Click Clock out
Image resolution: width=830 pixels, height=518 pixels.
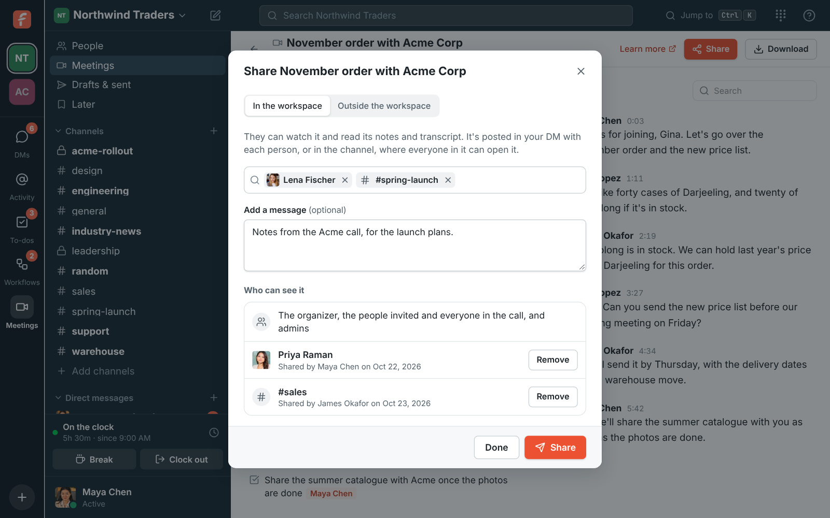coord(182,459)
